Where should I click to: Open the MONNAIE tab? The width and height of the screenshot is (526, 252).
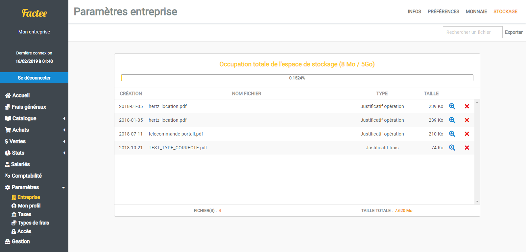[476, 11]
